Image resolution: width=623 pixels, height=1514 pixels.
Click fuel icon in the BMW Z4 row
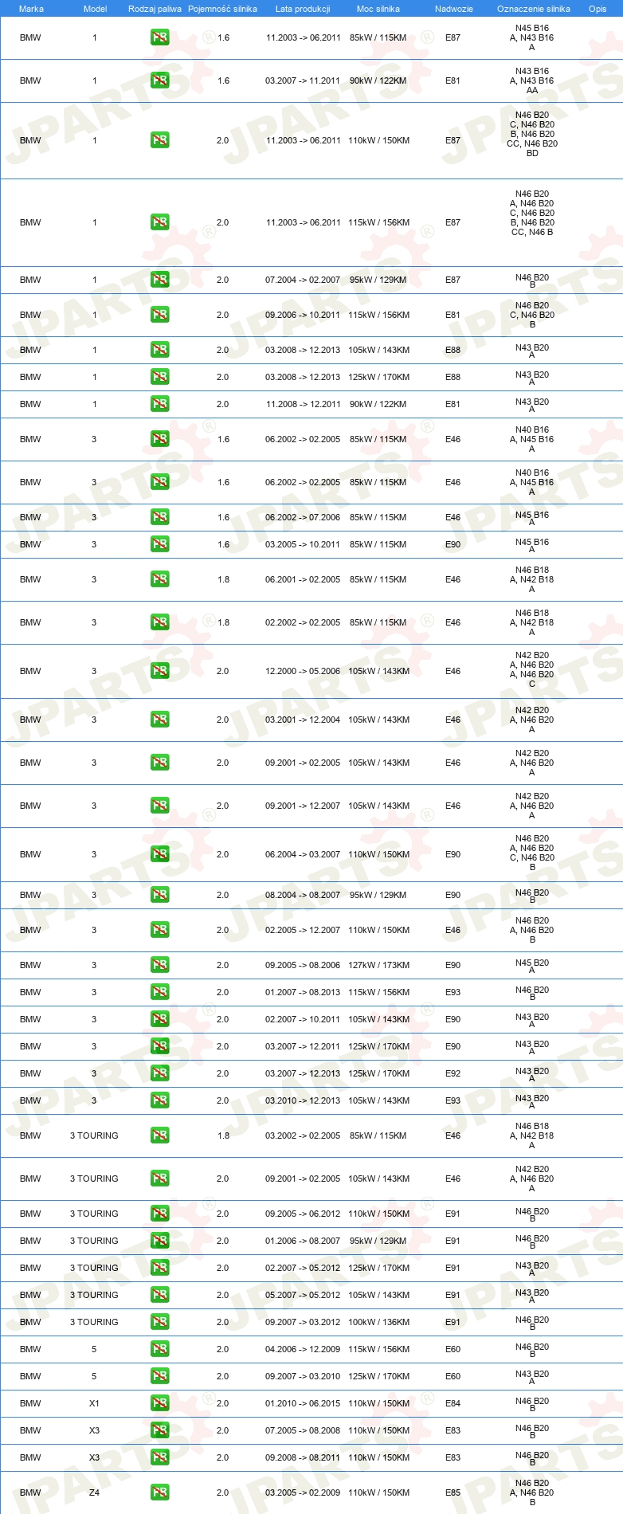pyautogui.click(x=159, y=1492)
